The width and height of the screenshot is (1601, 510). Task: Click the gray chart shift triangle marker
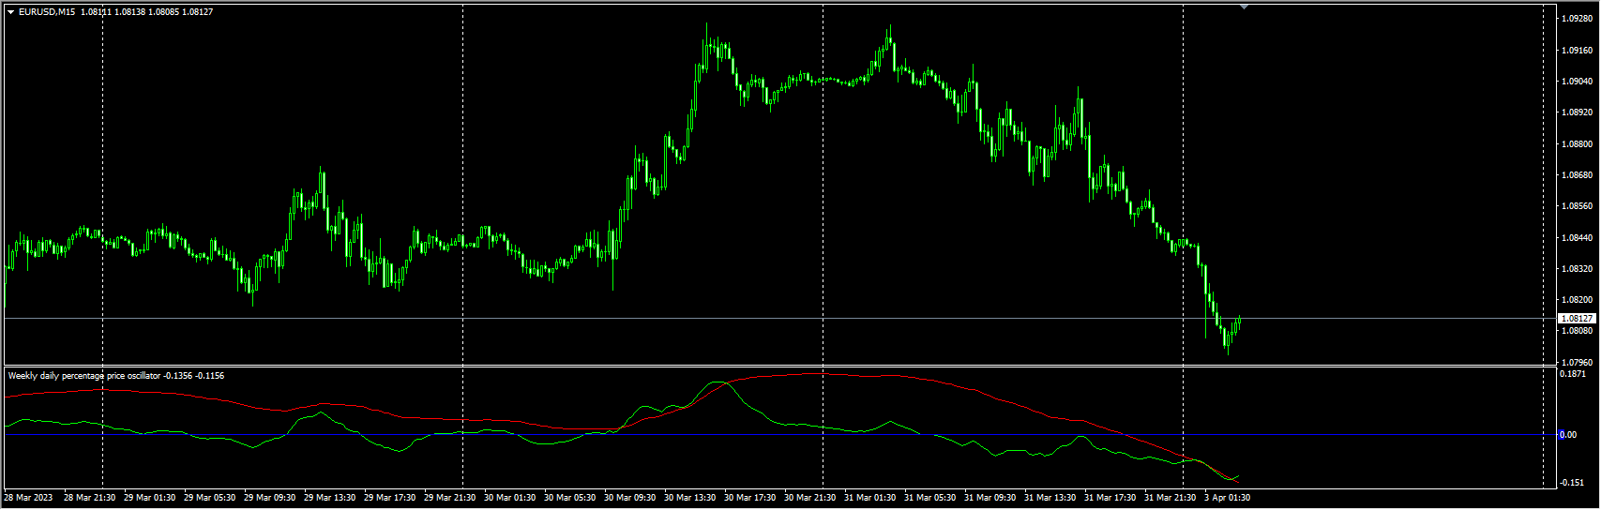[1244, 7]
